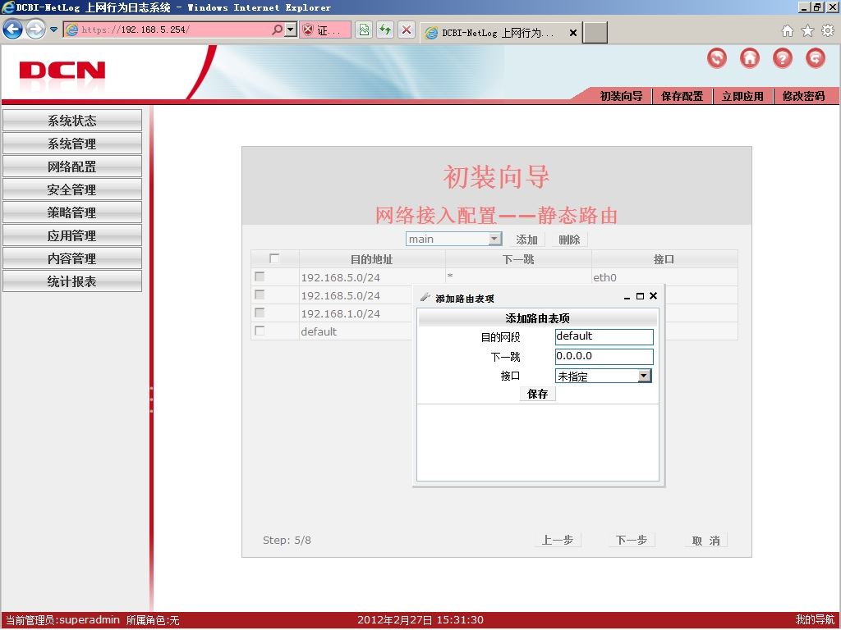The width and height of the screenshot is (841, 630).
Task: Click 初装向导 tab
Action: [x=621, y=97]
